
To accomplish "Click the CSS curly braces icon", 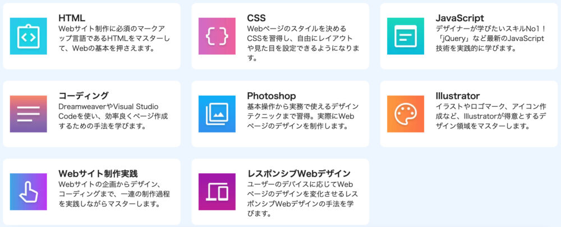I will (x=217, y=36).
